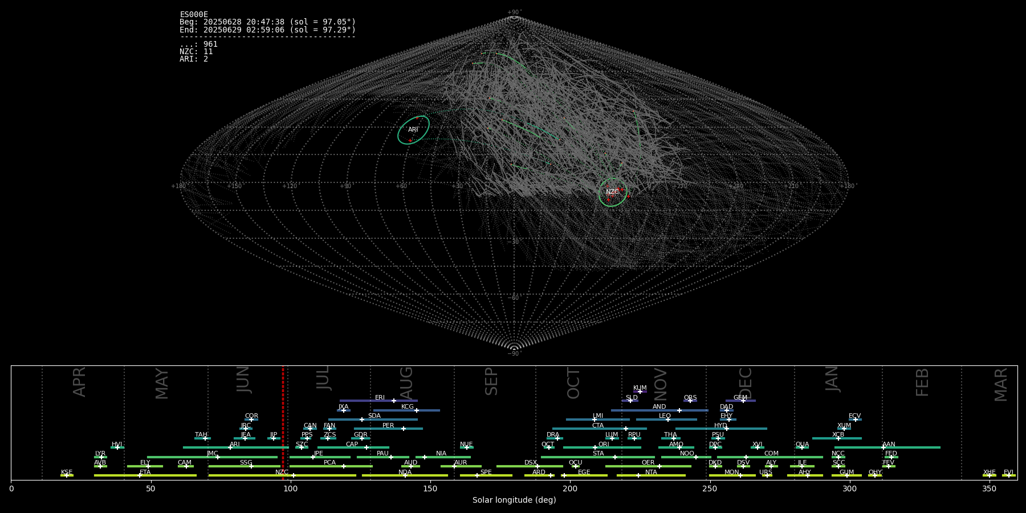This screenshot has width=1026, height=513.
Task: Click the MON shower bar label
Action: (732, 473)
